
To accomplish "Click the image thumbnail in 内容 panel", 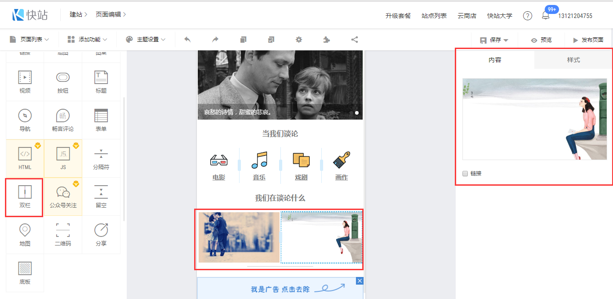I will [534, 119].
